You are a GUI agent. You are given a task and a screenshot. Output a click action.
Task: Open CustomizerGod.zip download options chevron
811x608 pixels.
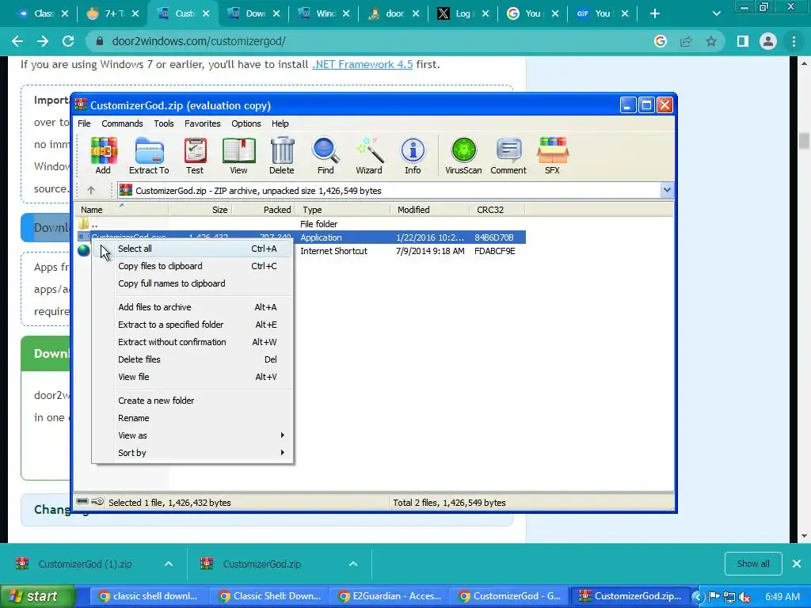353,564
